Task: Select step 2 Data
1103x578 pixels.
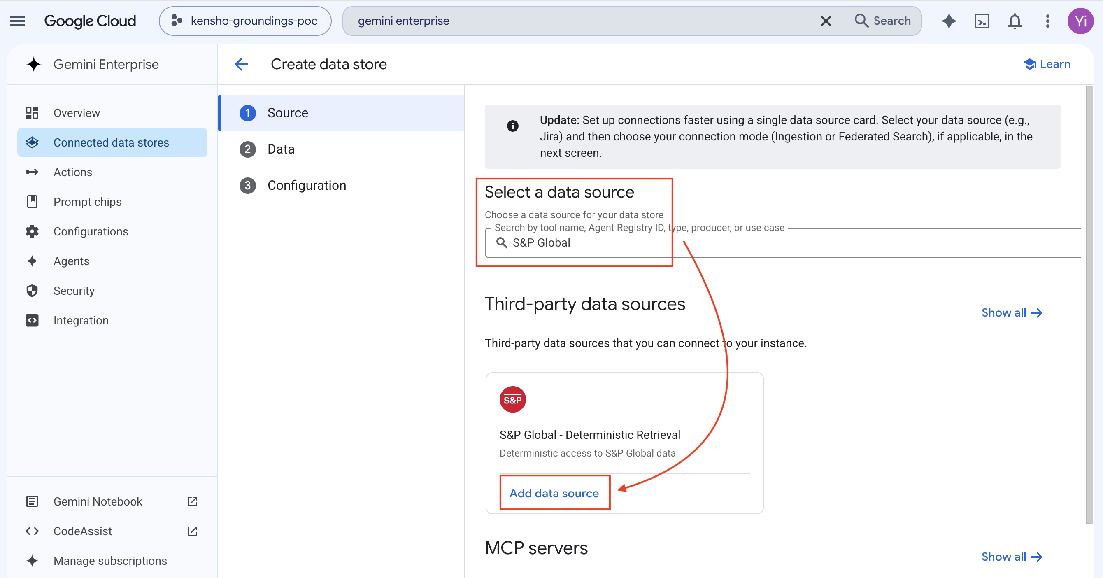Action: 342,149
